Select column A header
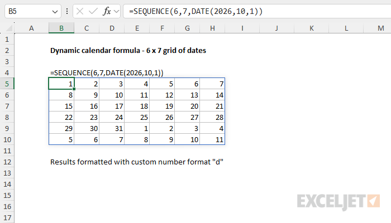Image resolution: width=391 pixels, height=223 pixels. [x=31, y=28]
